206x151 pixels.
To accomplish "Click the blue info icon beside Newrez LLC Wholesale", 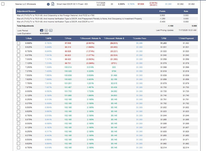I will click(x=48, y=4).
